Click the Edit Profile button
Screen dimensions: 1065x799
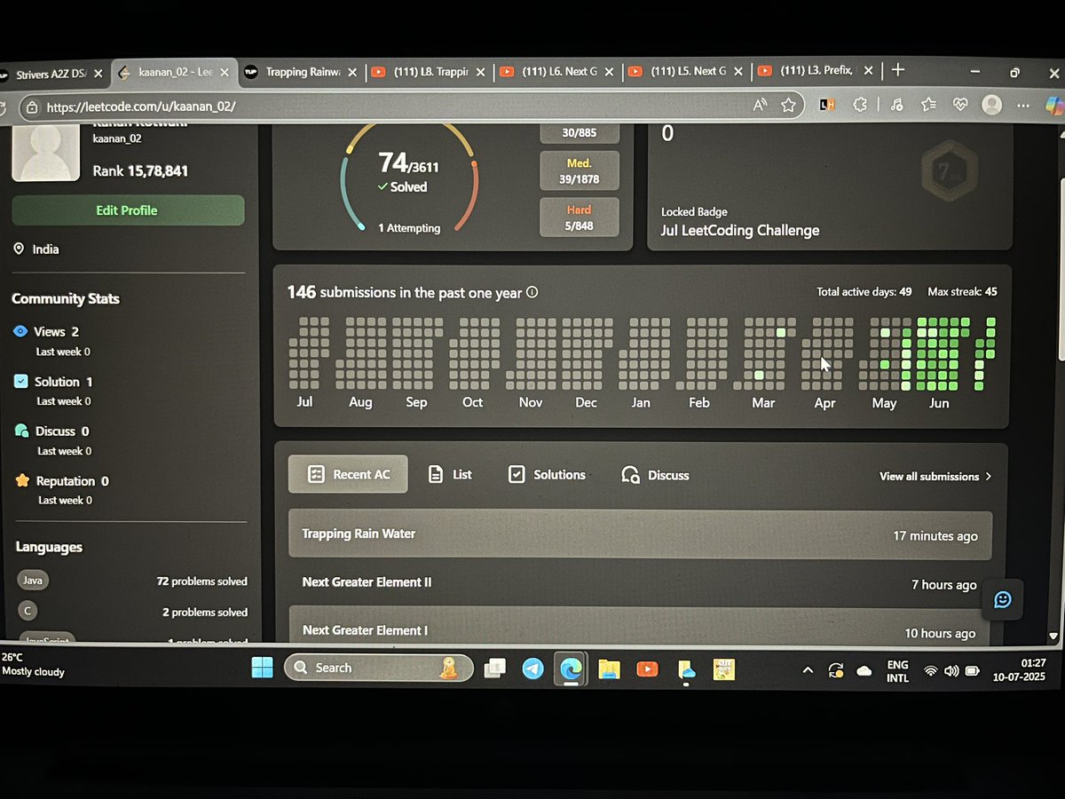coord(128,210)
